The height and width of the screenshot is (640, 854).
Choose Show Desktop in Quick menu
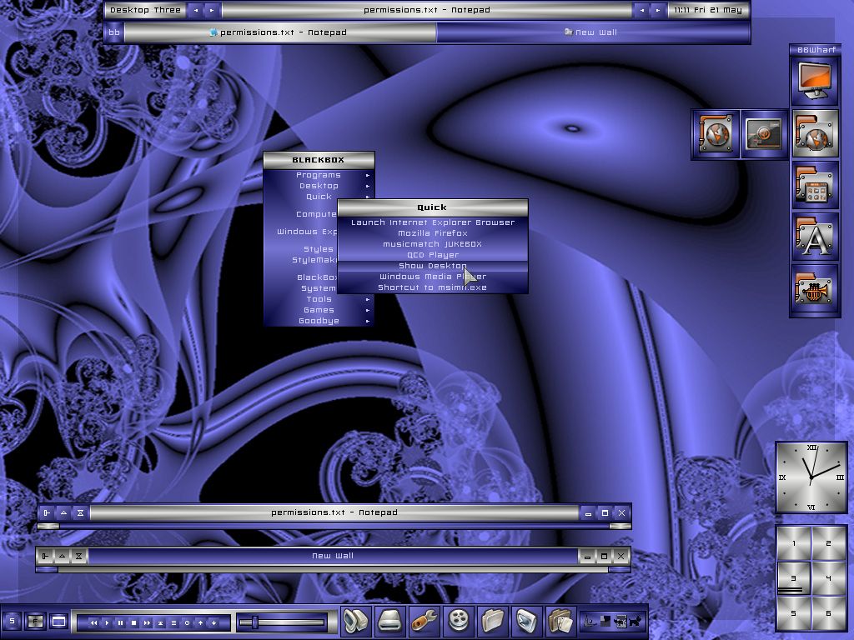tap(432, 266)
